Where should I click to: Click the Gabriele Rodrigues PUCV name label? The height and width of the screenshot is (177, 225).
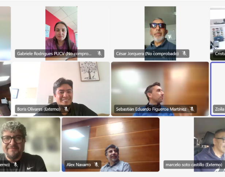click(x=54, y=54)
